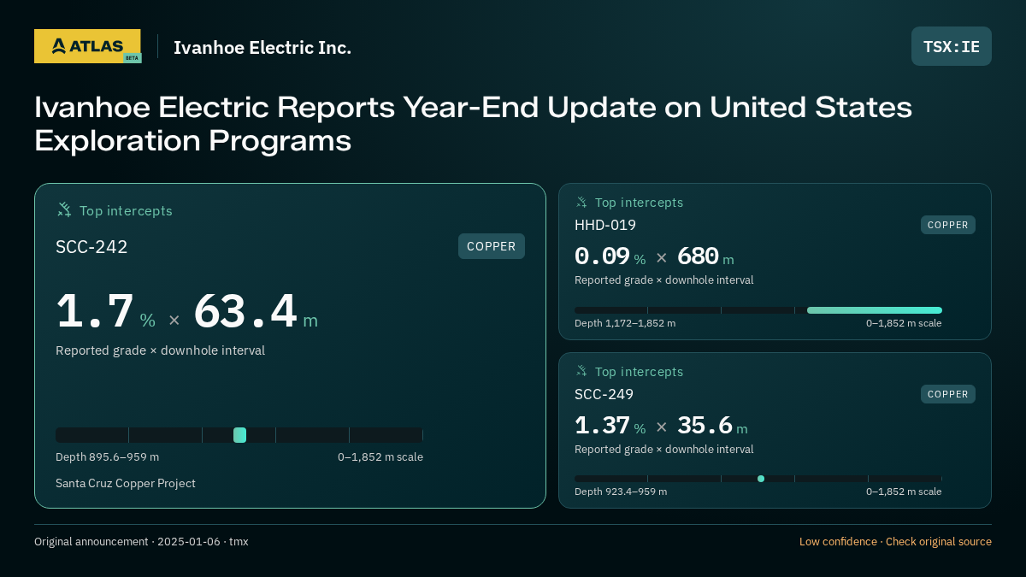Click the SCC-242 depth marker on scale bar

pos(239,435)
